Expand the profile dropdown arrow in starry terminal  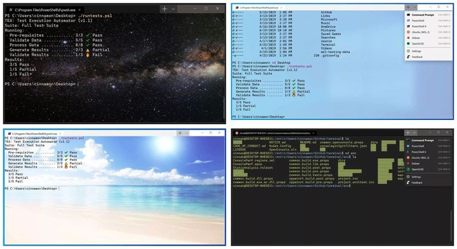click(x=174, y=9)
